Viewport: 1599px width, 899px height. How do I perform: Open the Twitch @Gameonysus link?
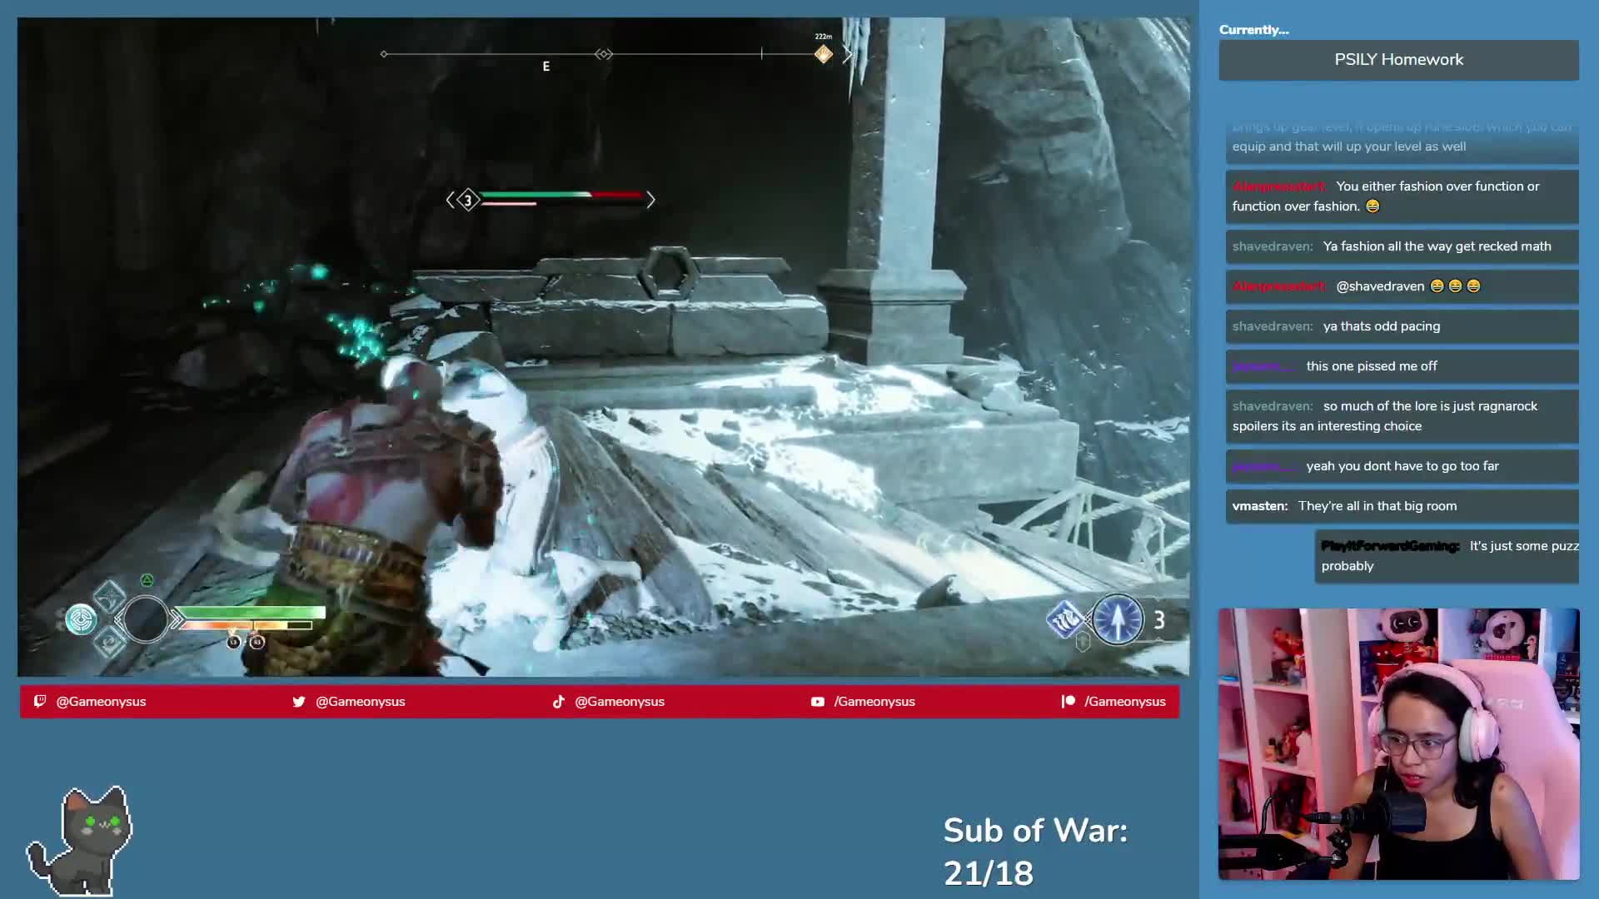click(89, 702)
